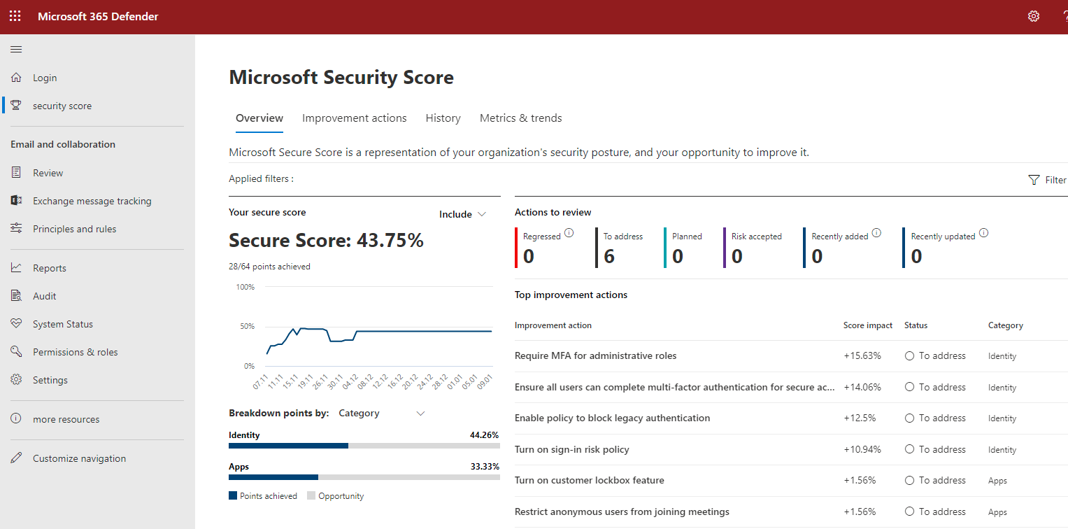Collapse the navigation hamburger menu
The image size is (1068, 529).
(16, 49)
